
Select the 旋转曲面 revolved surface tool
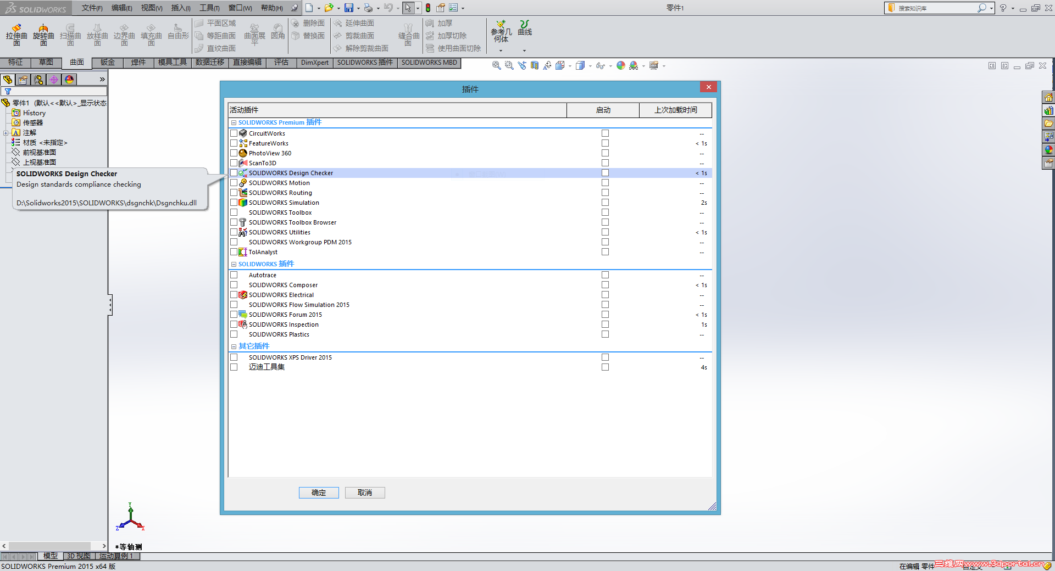pyautogui.click(x=43, y=35)
